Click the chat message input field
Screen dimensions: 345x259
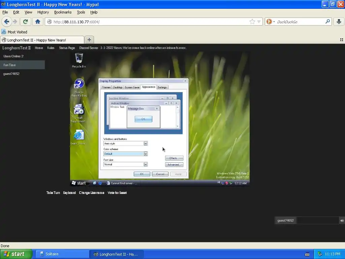pos(317,221)
